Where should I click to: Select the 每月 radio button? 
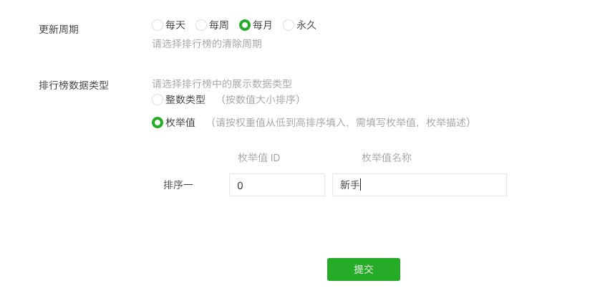click(245, 25)
